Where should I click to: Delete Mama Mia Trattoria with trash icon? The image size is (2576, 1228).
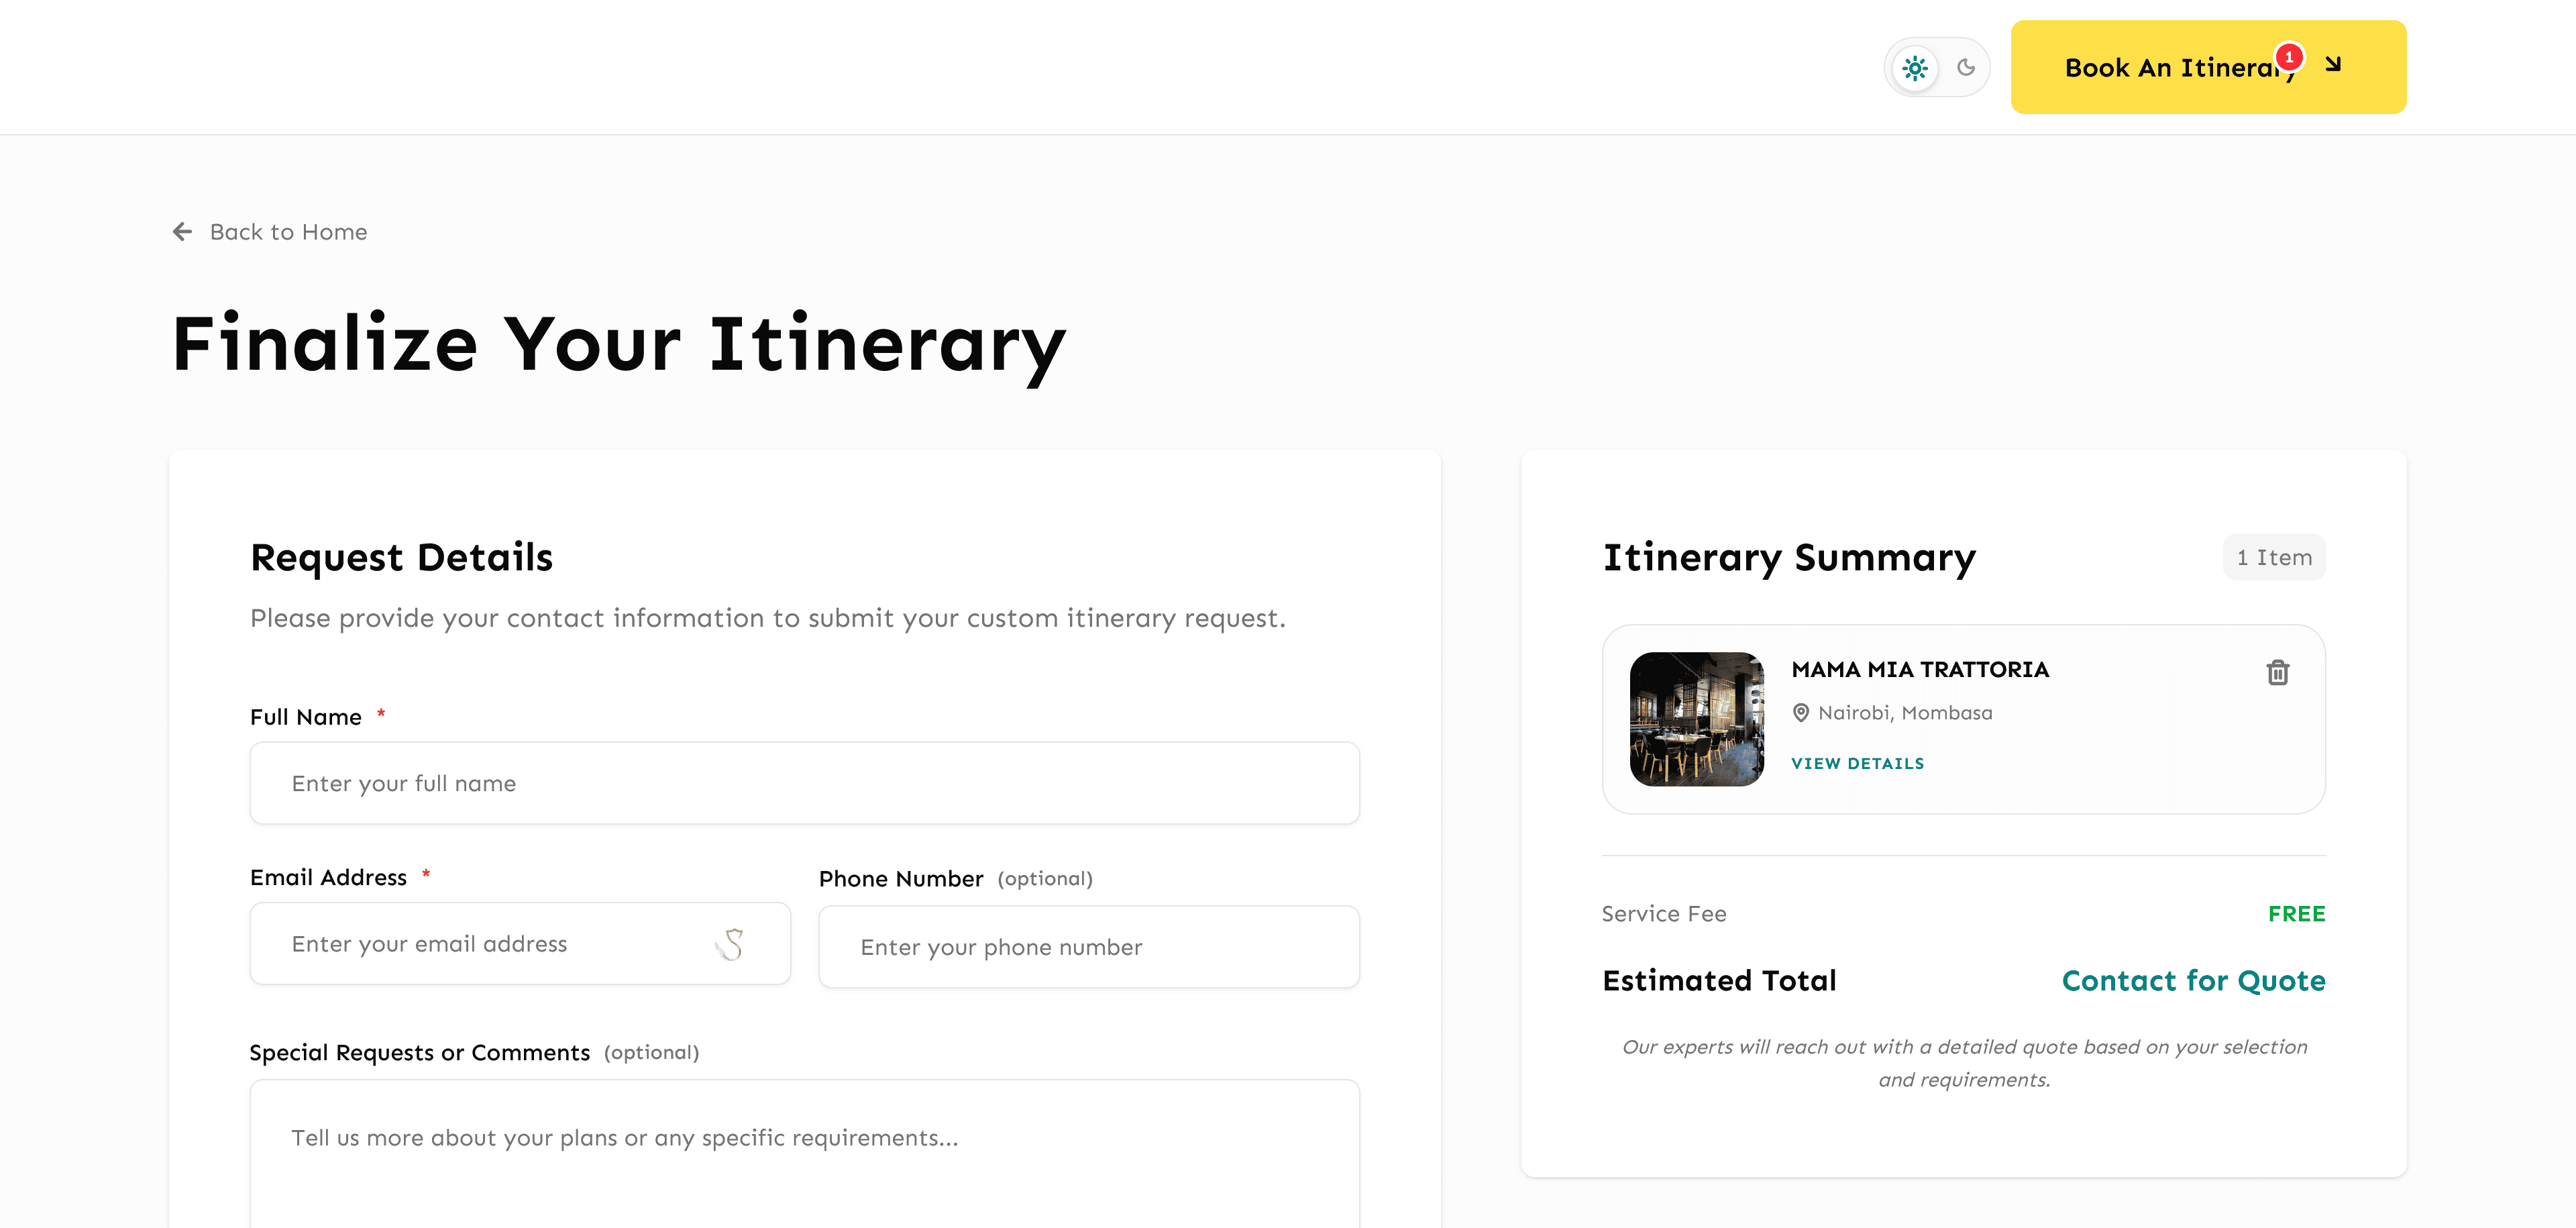point(2277,672)
